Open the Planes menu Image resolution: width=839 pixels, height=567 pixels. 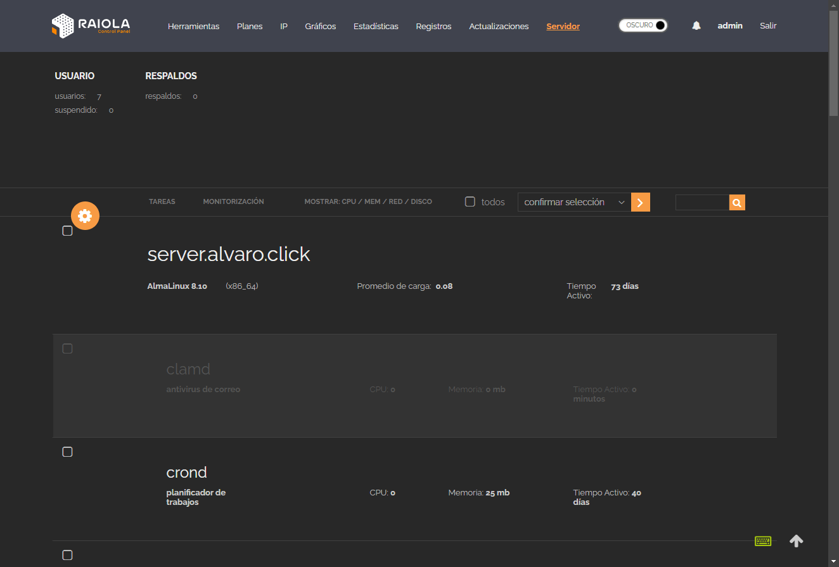[x=250, y=26]
